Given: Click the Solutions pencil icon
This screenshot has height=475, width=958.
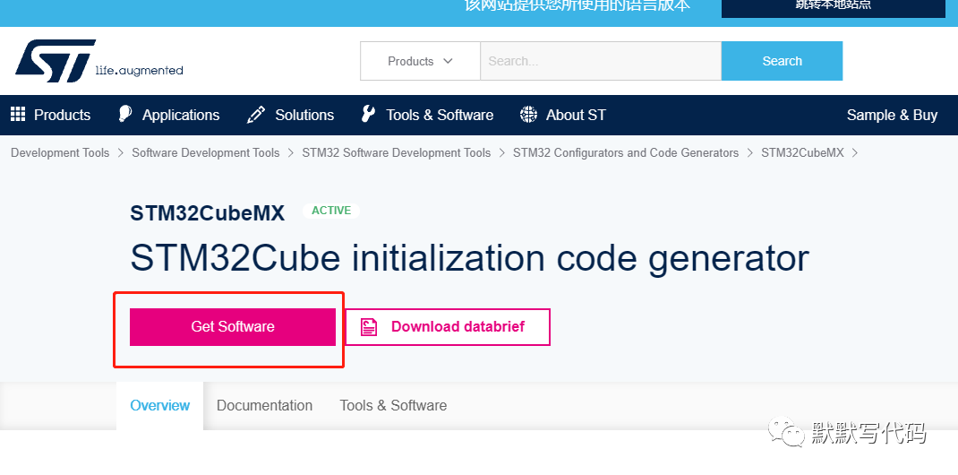Looking at the screenshot, I should [255, 115].
